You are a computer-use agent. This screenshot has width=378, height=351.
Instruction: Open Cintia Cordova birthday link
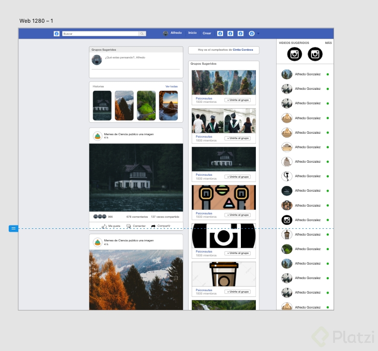tap(243, 50)
